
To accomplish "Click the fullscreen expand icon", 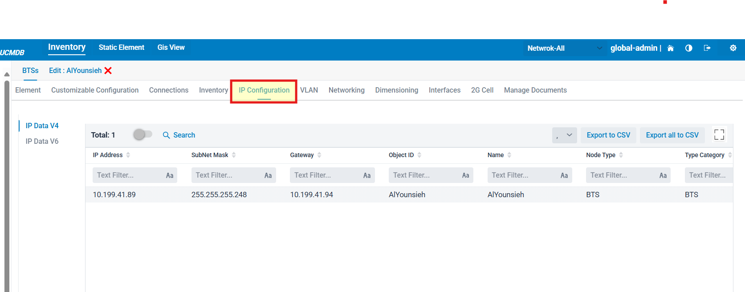I will click(719, 135).
